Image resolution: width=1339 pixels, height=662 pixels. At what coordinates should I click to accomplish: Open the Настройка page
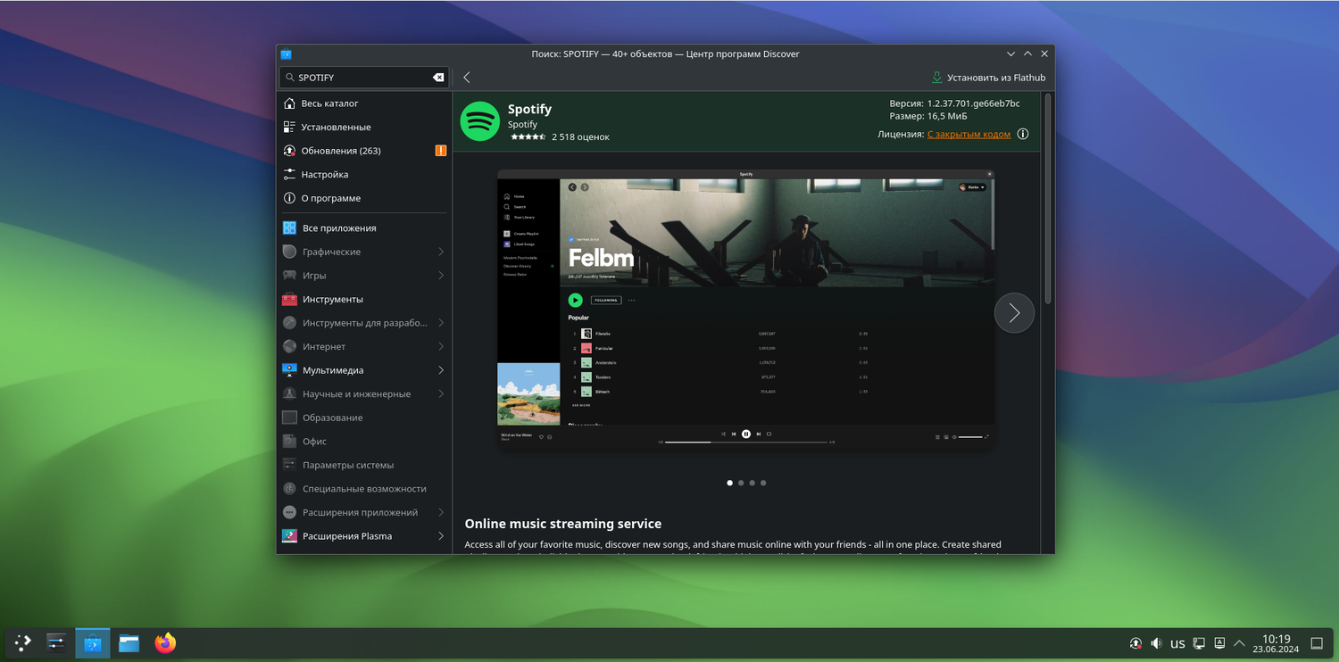[364, 174]
